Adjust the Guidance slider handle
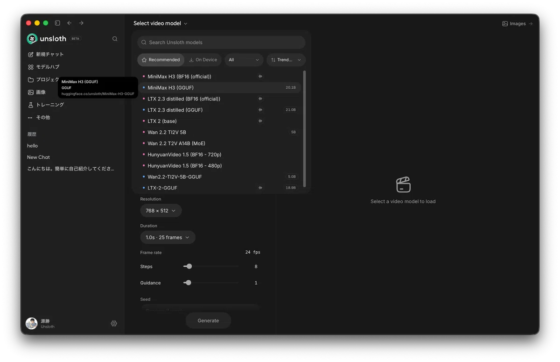The width and height of the screenshot is (560, 362). [x=188, y=283]
